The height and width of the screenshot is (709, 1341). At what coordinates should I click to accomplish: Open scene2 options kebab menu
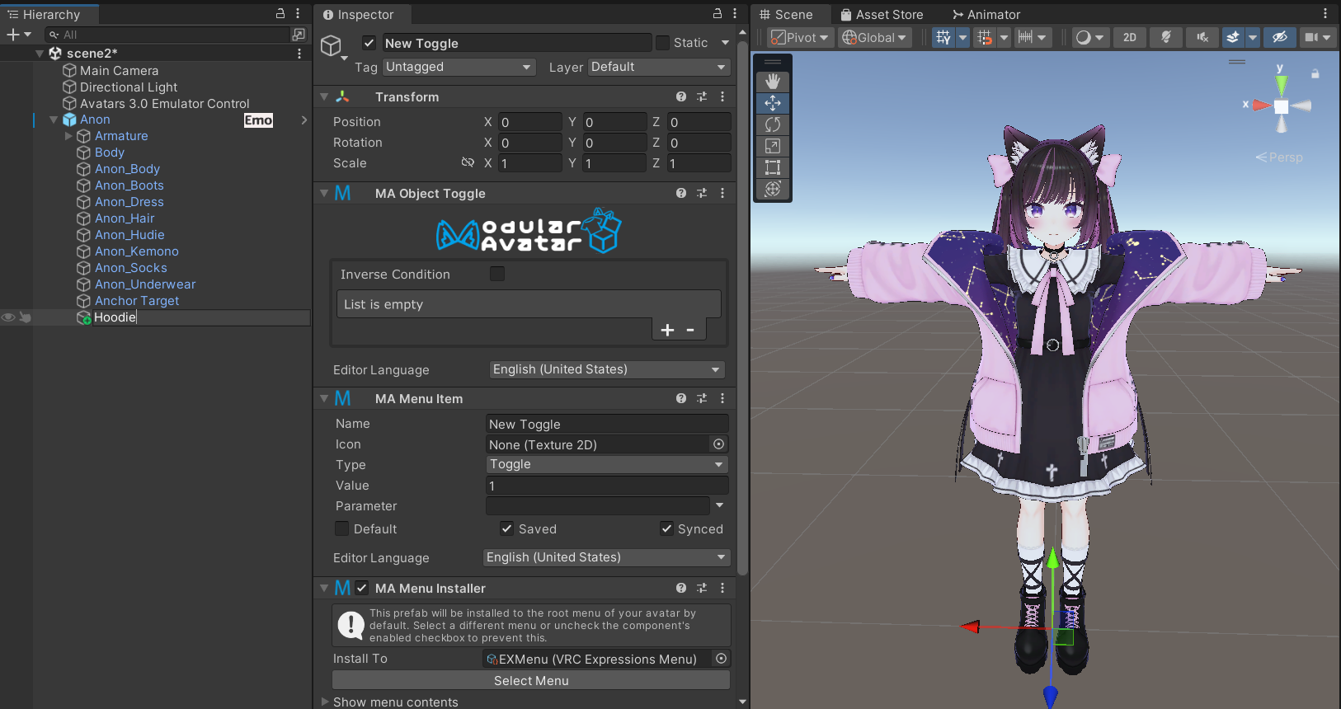coord(299,53)
